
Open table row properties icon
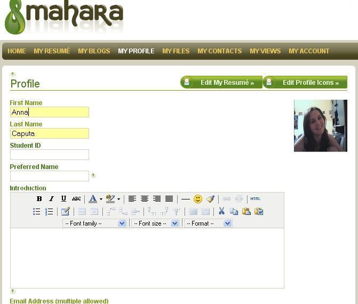82,212
